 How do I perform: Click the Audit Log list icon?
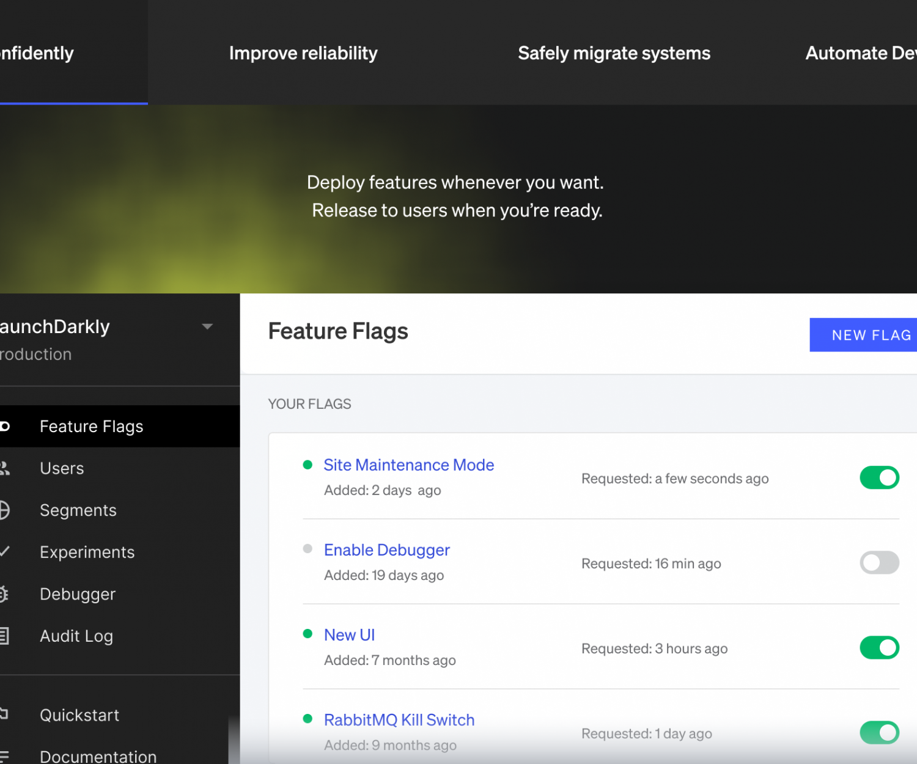tap(4, 636)
